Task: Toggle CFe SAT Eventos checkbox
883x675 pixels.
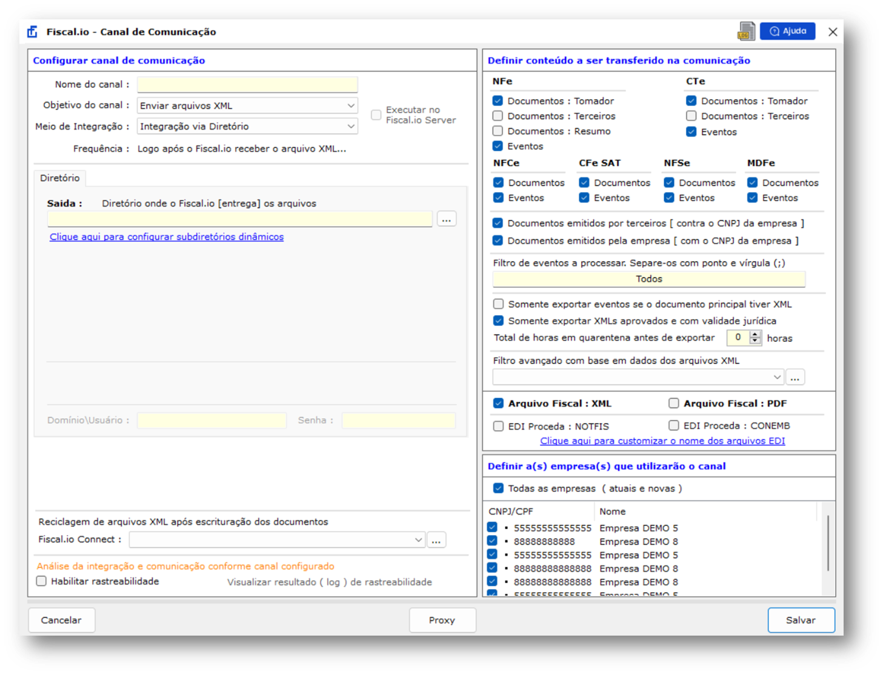Action: 584,198
